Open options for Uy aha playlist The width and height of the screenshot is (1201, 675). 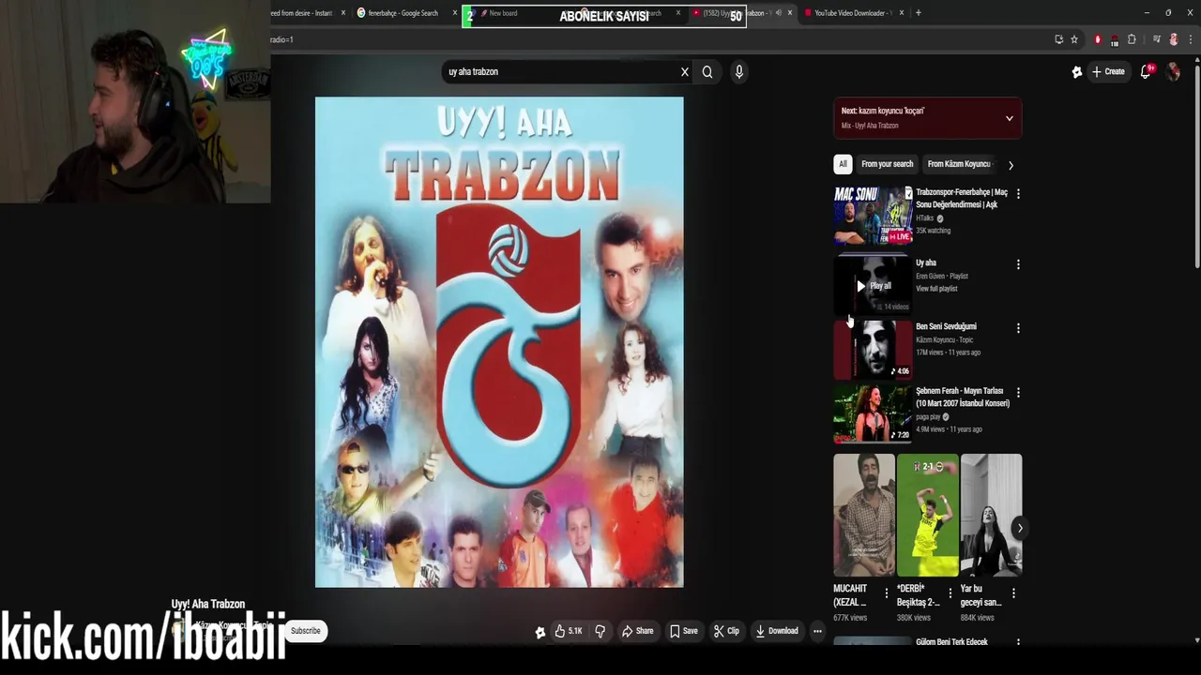(1018, 264)
